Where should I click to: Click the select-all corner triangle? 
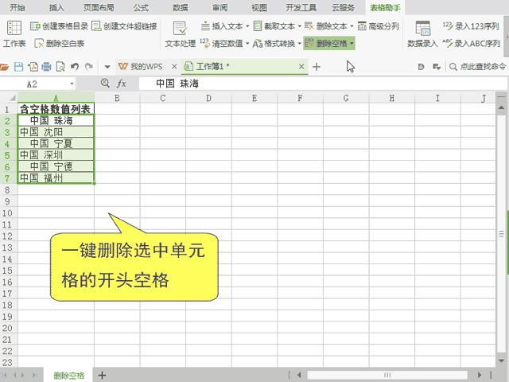point(12,98)
